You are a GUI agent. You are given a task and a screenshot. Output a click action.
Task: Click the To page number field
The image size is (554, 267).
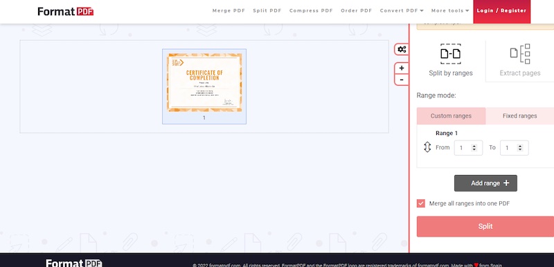514,148
